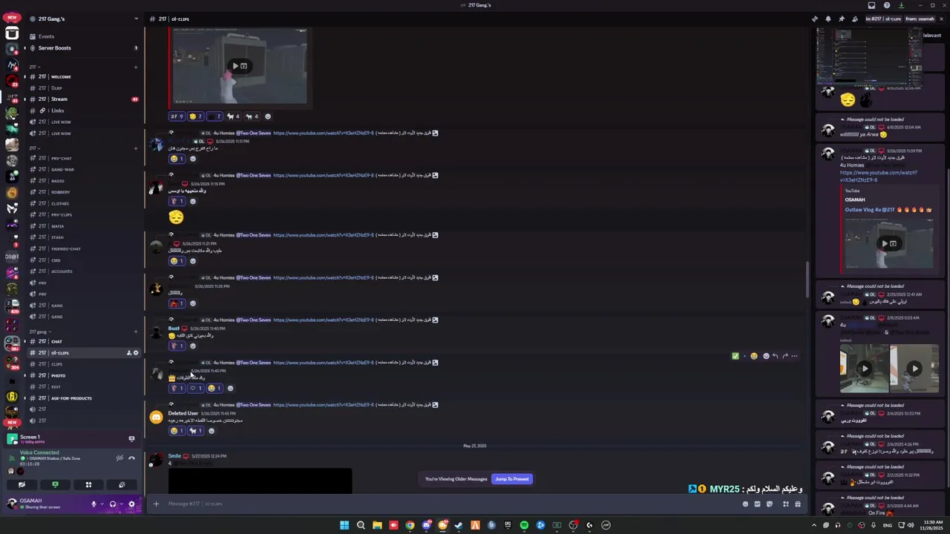Open the Threads icon in channel header
The width and height of the screenshot is (950, 534).
pyautogui.click(x=815, y=19)
